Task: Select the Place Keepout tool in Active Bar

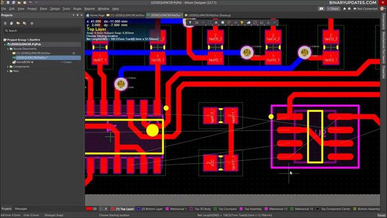Action: point(255,22)
